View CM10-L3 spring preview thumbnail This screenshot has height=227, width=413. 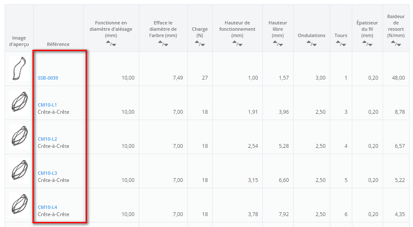click(x=19, y=171)
